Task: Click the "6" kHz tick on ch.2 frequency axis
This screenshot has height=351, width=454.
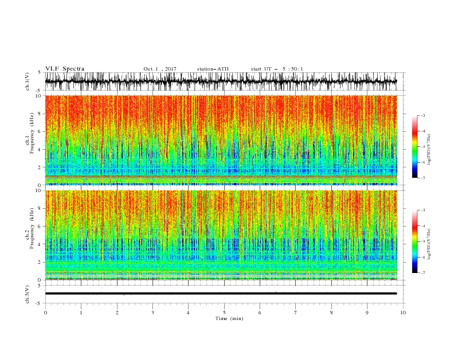Action: click(x=40, y=227)
